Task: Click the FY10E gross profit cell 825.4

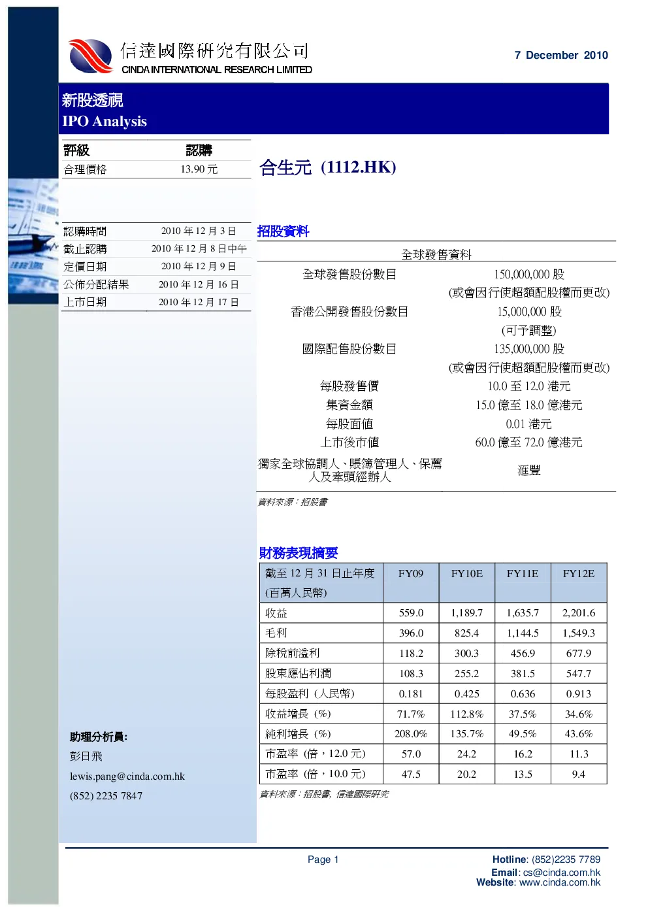Action: 467,633
